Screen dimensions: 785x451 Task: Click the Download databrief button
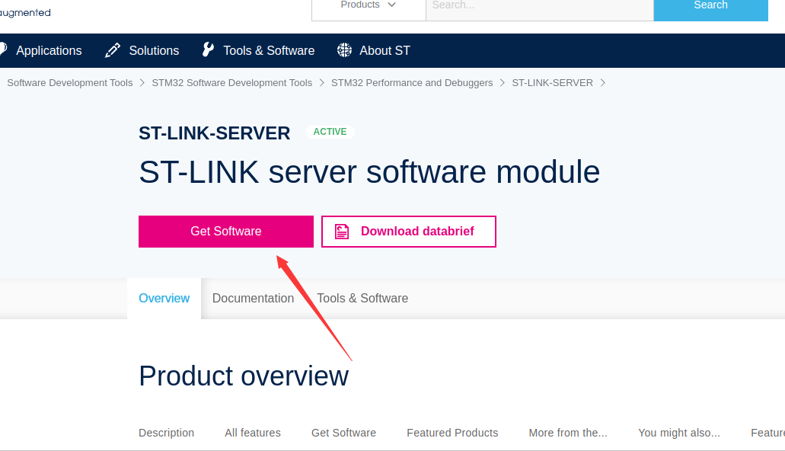coord(409,232)
